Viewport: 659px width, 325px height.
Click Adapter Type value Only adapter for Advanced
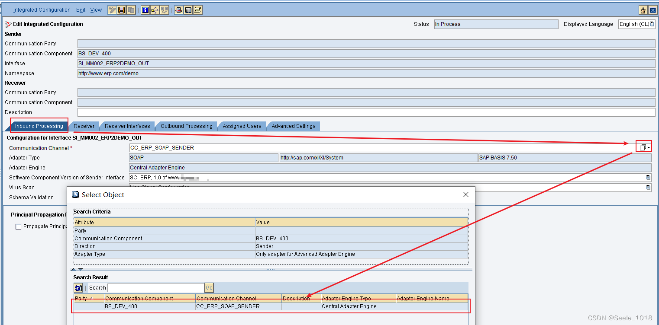(x=362, y=254)
